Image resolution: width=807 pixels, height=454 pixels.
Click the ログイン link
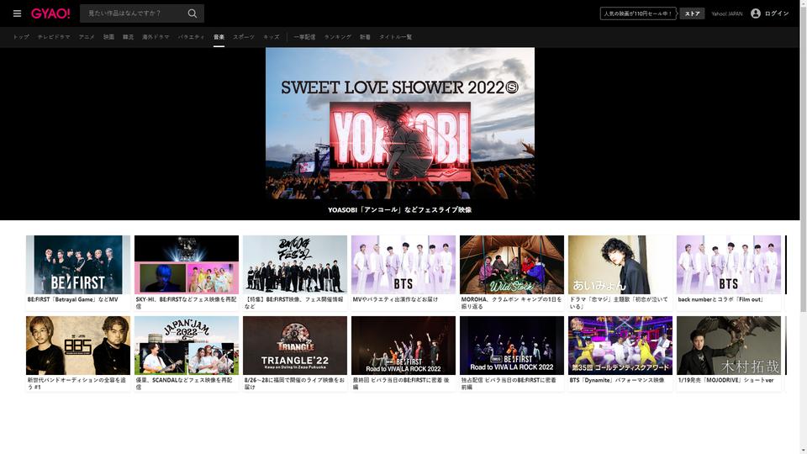pyautogui.click(x=776, y=13)
